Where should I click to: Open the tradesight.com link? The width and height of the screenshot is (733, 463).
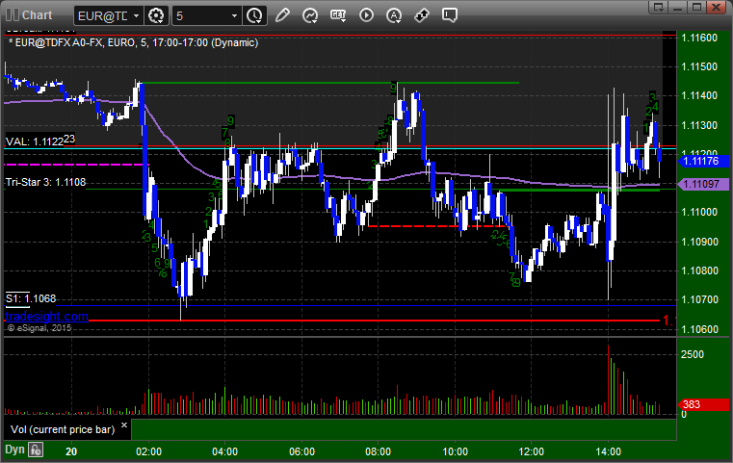pyautogui.click(x=46, y=317)
